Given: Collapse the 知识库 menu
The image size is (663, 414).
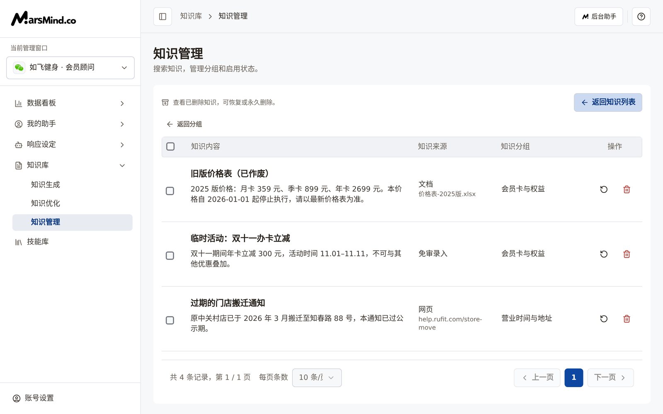Looking at the screenshot, I should [70, 165].
